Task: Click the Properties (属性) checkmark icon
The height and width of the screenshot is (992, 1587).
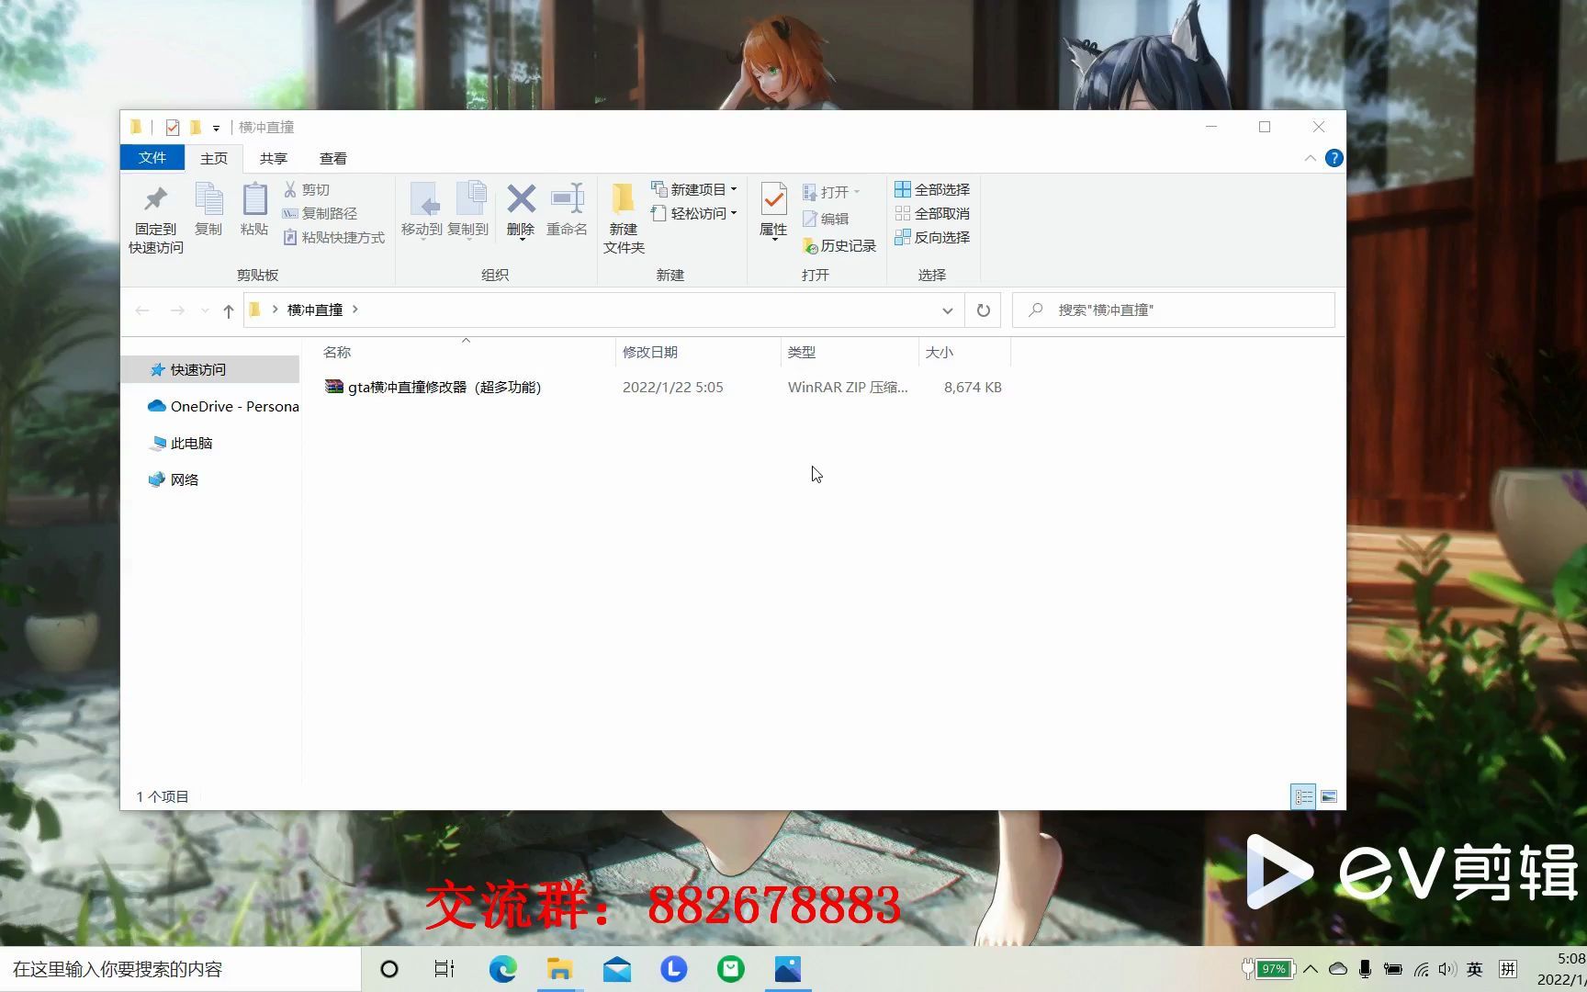Action: 773,199
